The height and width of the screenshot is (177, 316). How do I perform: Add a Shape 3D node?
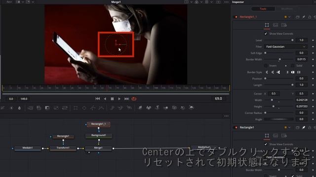coord(149,108)
